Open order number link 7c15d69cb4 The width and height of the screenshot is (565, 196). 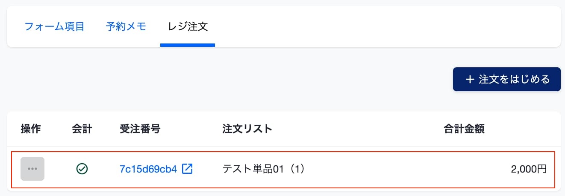click(148, 169)
